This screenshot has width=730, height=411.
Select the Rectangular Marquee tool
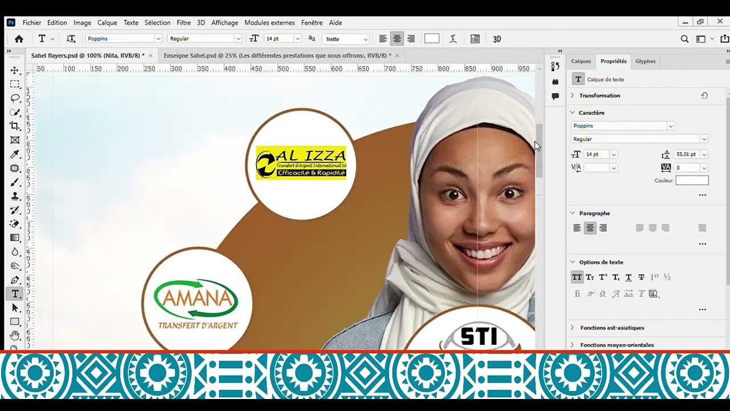click(15, 84)
